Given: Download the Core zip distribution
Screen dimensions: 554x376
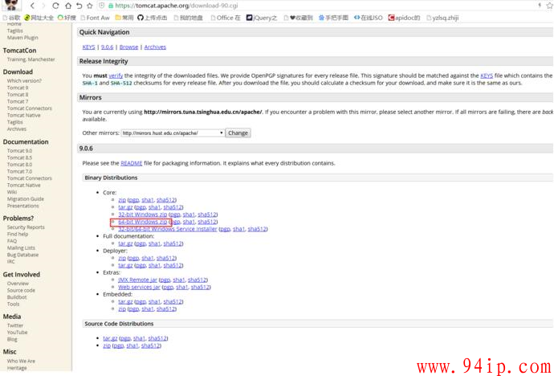Looking at the screenshot, I should [x=122, y=200].
